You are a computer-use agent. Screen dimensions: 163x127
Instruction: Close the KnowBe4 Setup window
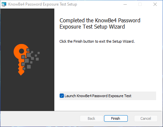click(155, 4)
